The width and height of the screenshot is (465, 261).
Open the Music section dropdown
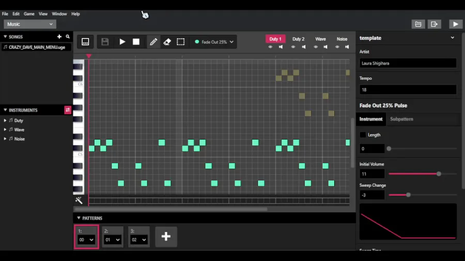tap(30, 24)
